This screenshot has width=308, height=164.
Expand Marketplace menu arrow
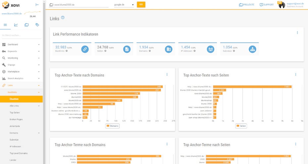[x=39, y=72]
